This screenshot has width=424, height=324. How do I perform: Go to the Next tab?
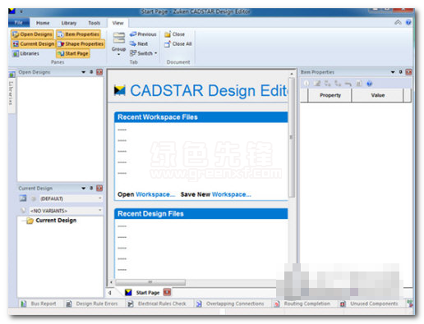point(139,43)
